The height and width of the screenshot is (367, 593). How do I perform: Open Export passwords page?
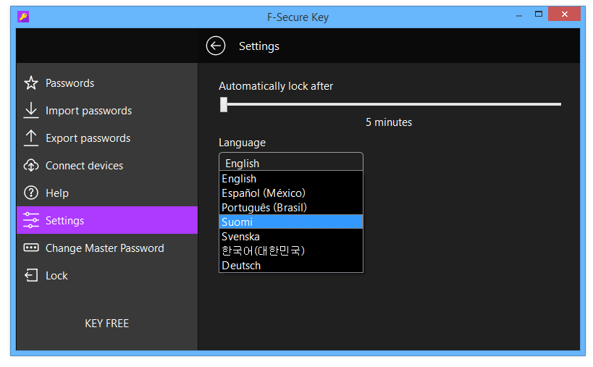coord(107,138)
